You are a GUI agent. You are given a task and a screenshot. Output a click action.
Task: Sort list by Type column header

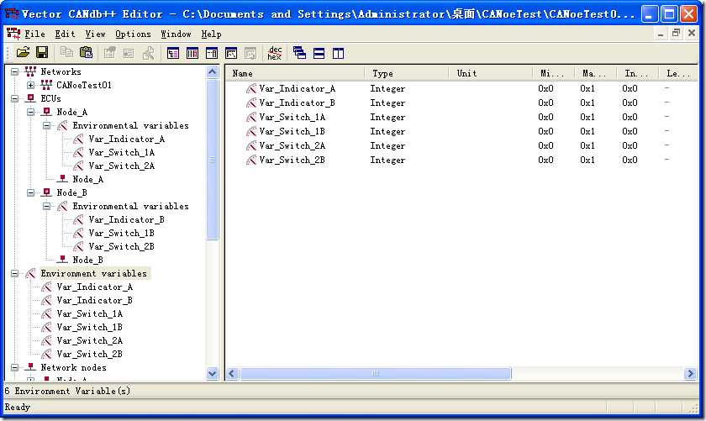(x=407, y=73)
